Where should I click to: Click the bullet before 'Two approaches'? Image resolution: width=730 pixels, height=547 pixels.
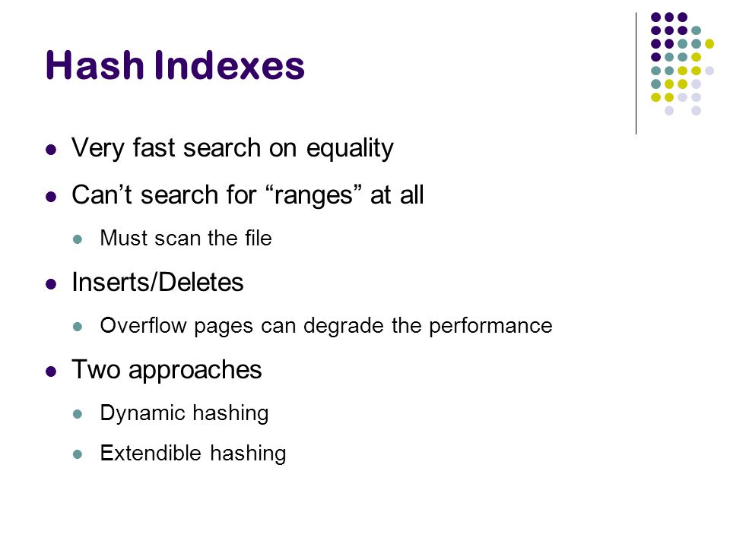pyautogui.click(x=51, y=372)
